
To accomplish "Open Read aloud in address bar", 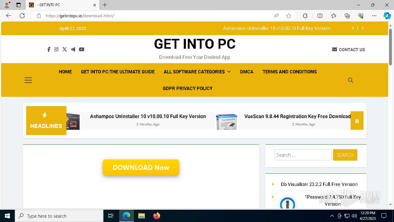I will [x=276, y=16].
